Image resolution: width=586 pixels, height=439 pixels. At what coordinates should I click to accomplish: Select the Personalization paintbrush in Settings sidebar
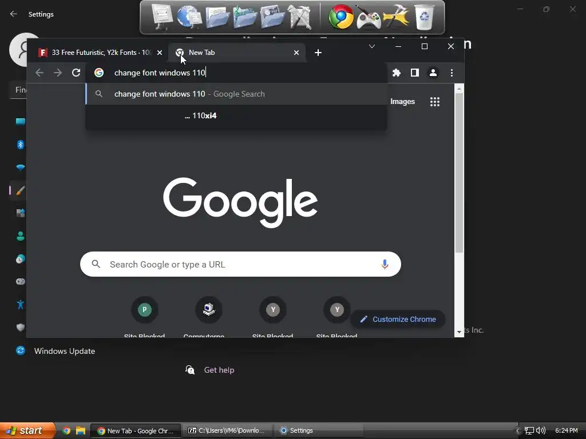(20, 190)
